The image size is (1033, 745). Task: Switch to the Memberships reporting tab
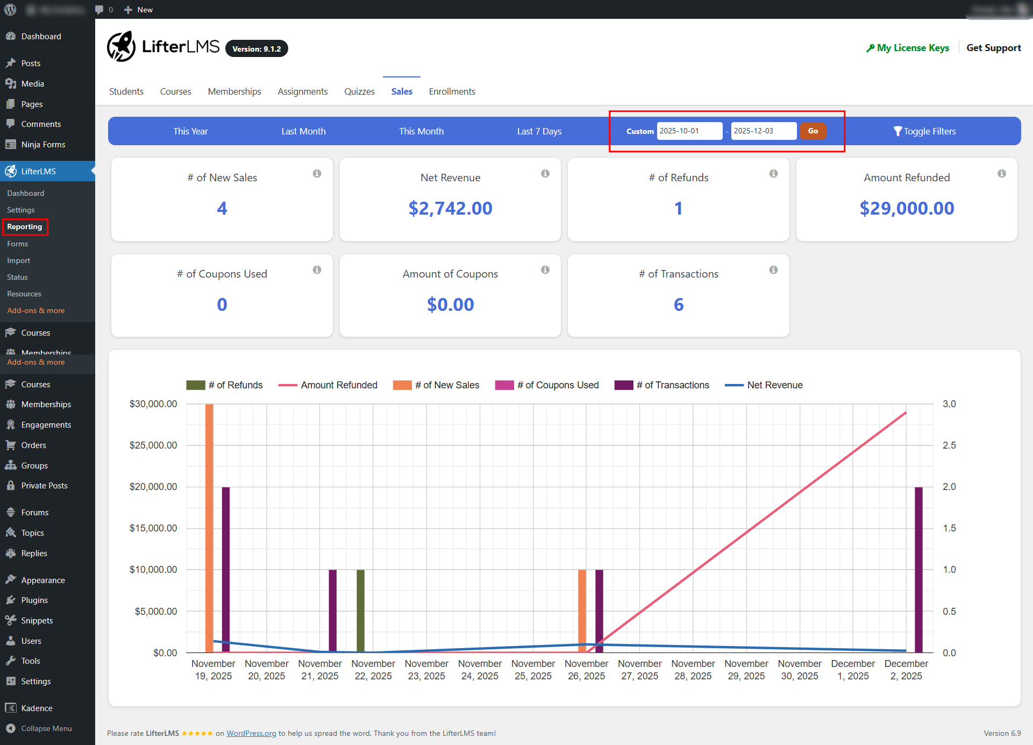(234, 91)
